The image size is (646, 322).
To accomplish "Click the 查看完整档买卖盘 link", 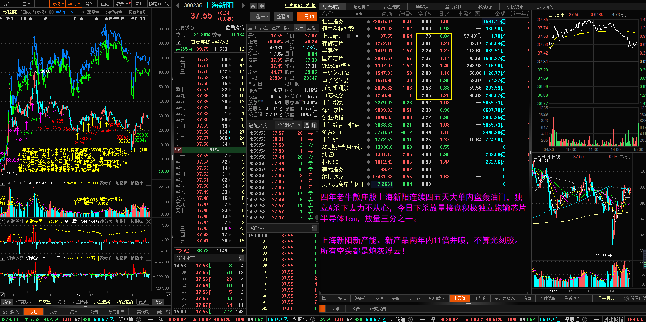I will (210, 42).
